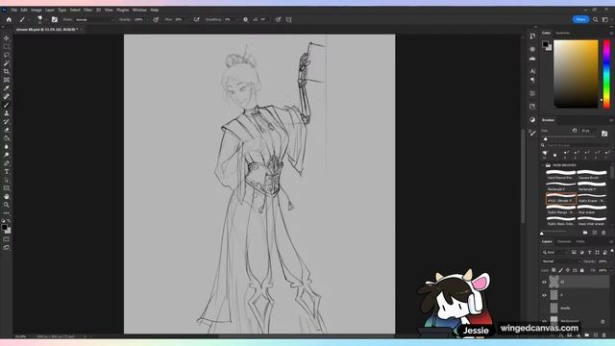Click the lock image pixels brush icon

[x=560, y=270]
